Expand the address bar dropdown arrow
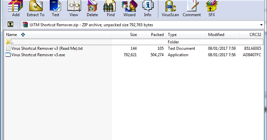Image resolution: width=267 pixels, height=140 pixels. pyautogui.click(x=261, y=25)
